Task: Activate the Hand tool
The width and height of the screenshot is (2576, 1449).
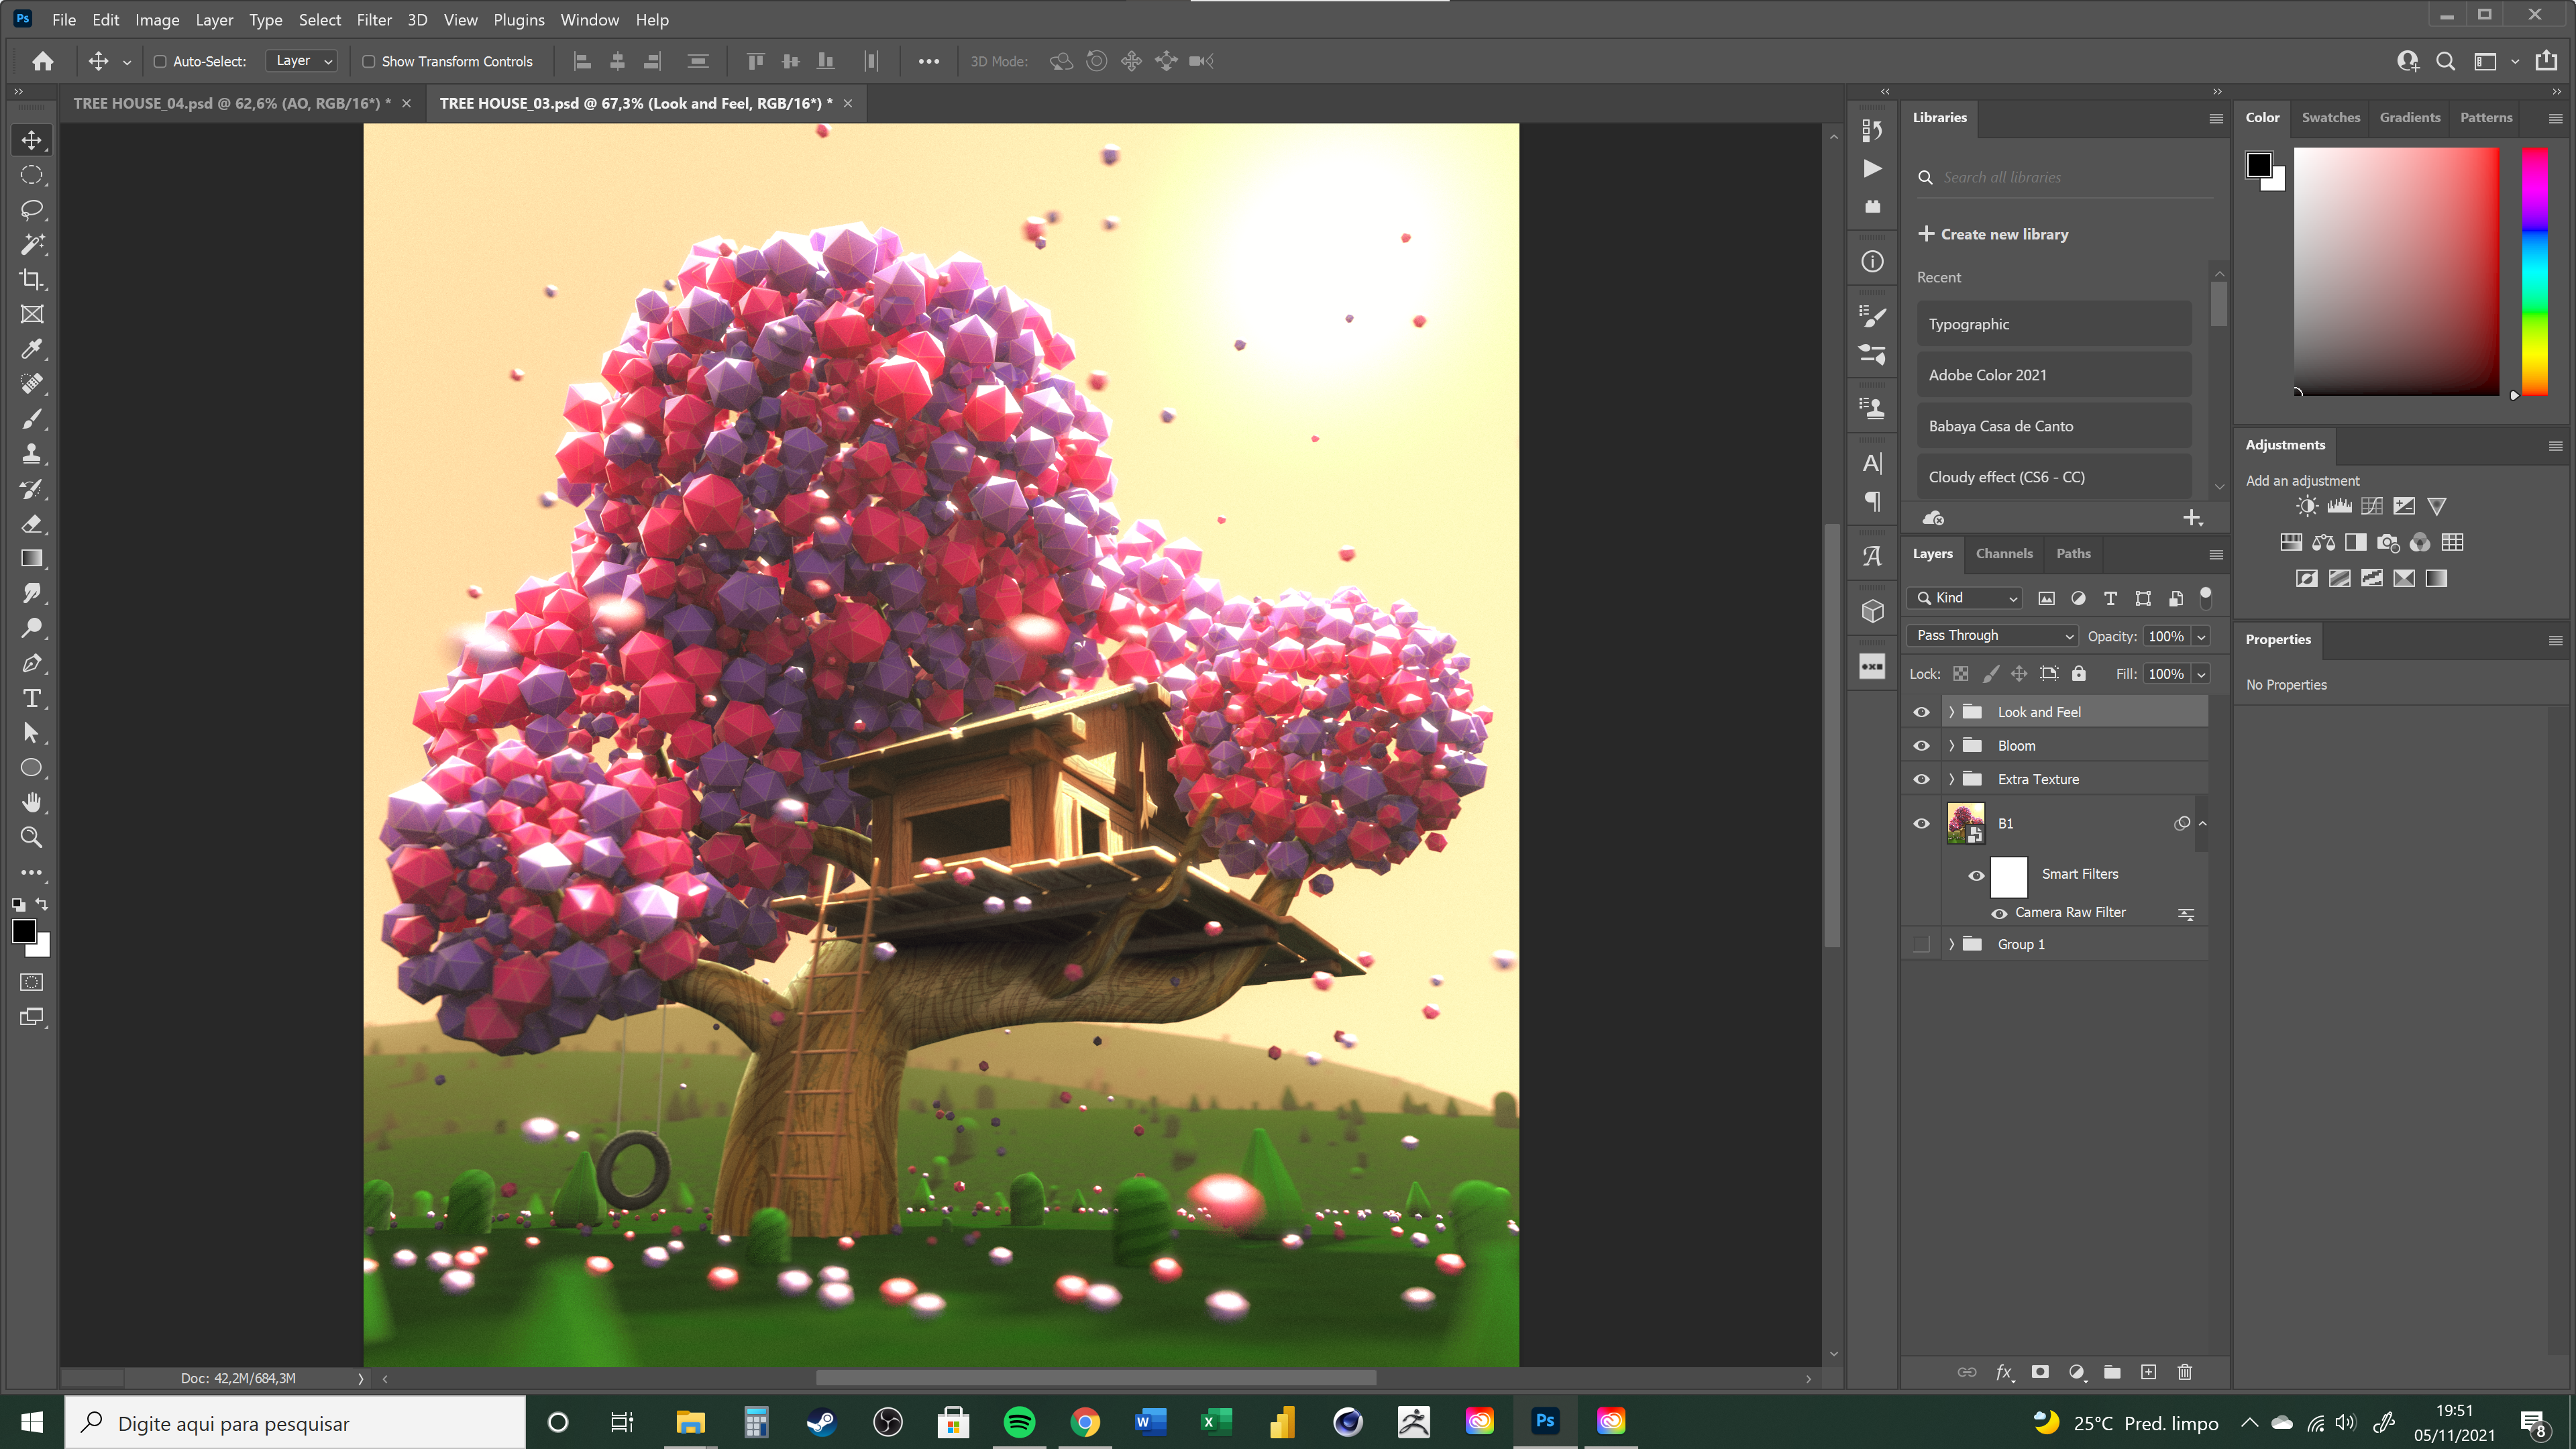Action: [x=32, y=802]
